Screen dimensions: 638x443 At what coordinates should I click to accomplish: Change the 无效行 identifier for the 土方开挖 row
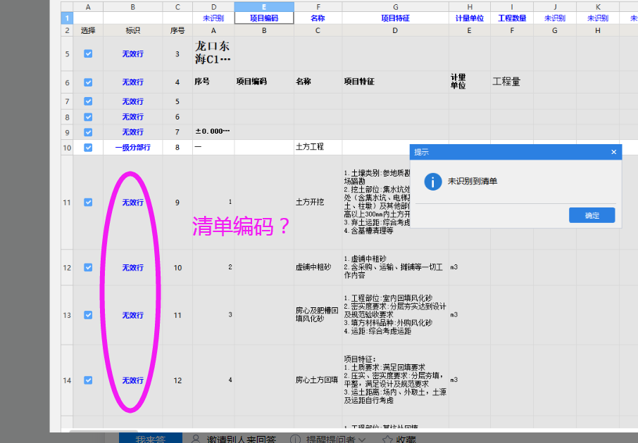tap(132, 203)
